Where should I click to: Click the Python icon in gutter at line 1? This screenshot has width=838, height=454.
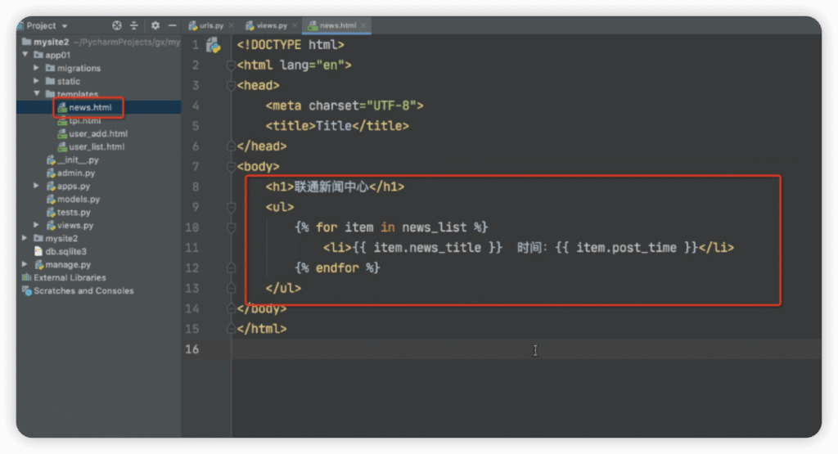pyautogui.click(x=214, y=45)
